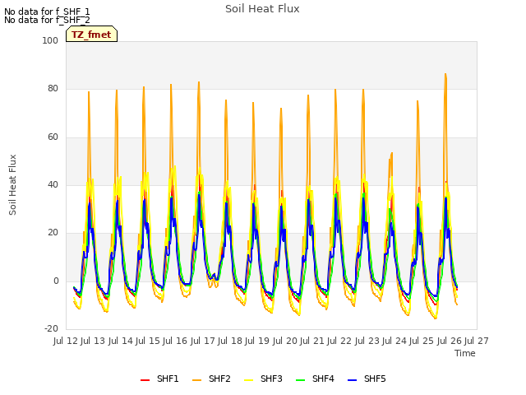Click the Jul 16 x-axis tick label

coord(176,341)
